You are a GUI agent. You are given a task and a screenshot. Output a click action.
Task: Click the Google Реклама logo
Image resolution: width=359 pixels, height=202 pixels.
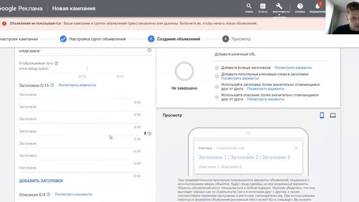(21, 8)
